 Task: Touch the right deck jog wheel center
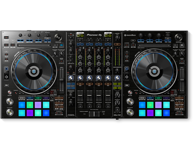[x=154, y=71]
